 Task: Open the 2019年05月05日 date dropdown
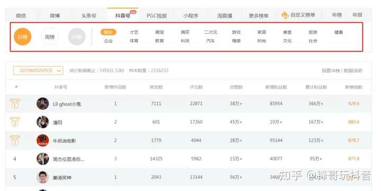click(x=38, y=71)
